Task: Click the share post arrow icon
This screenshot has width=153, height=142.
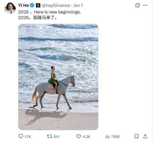Action: (145, 136)
